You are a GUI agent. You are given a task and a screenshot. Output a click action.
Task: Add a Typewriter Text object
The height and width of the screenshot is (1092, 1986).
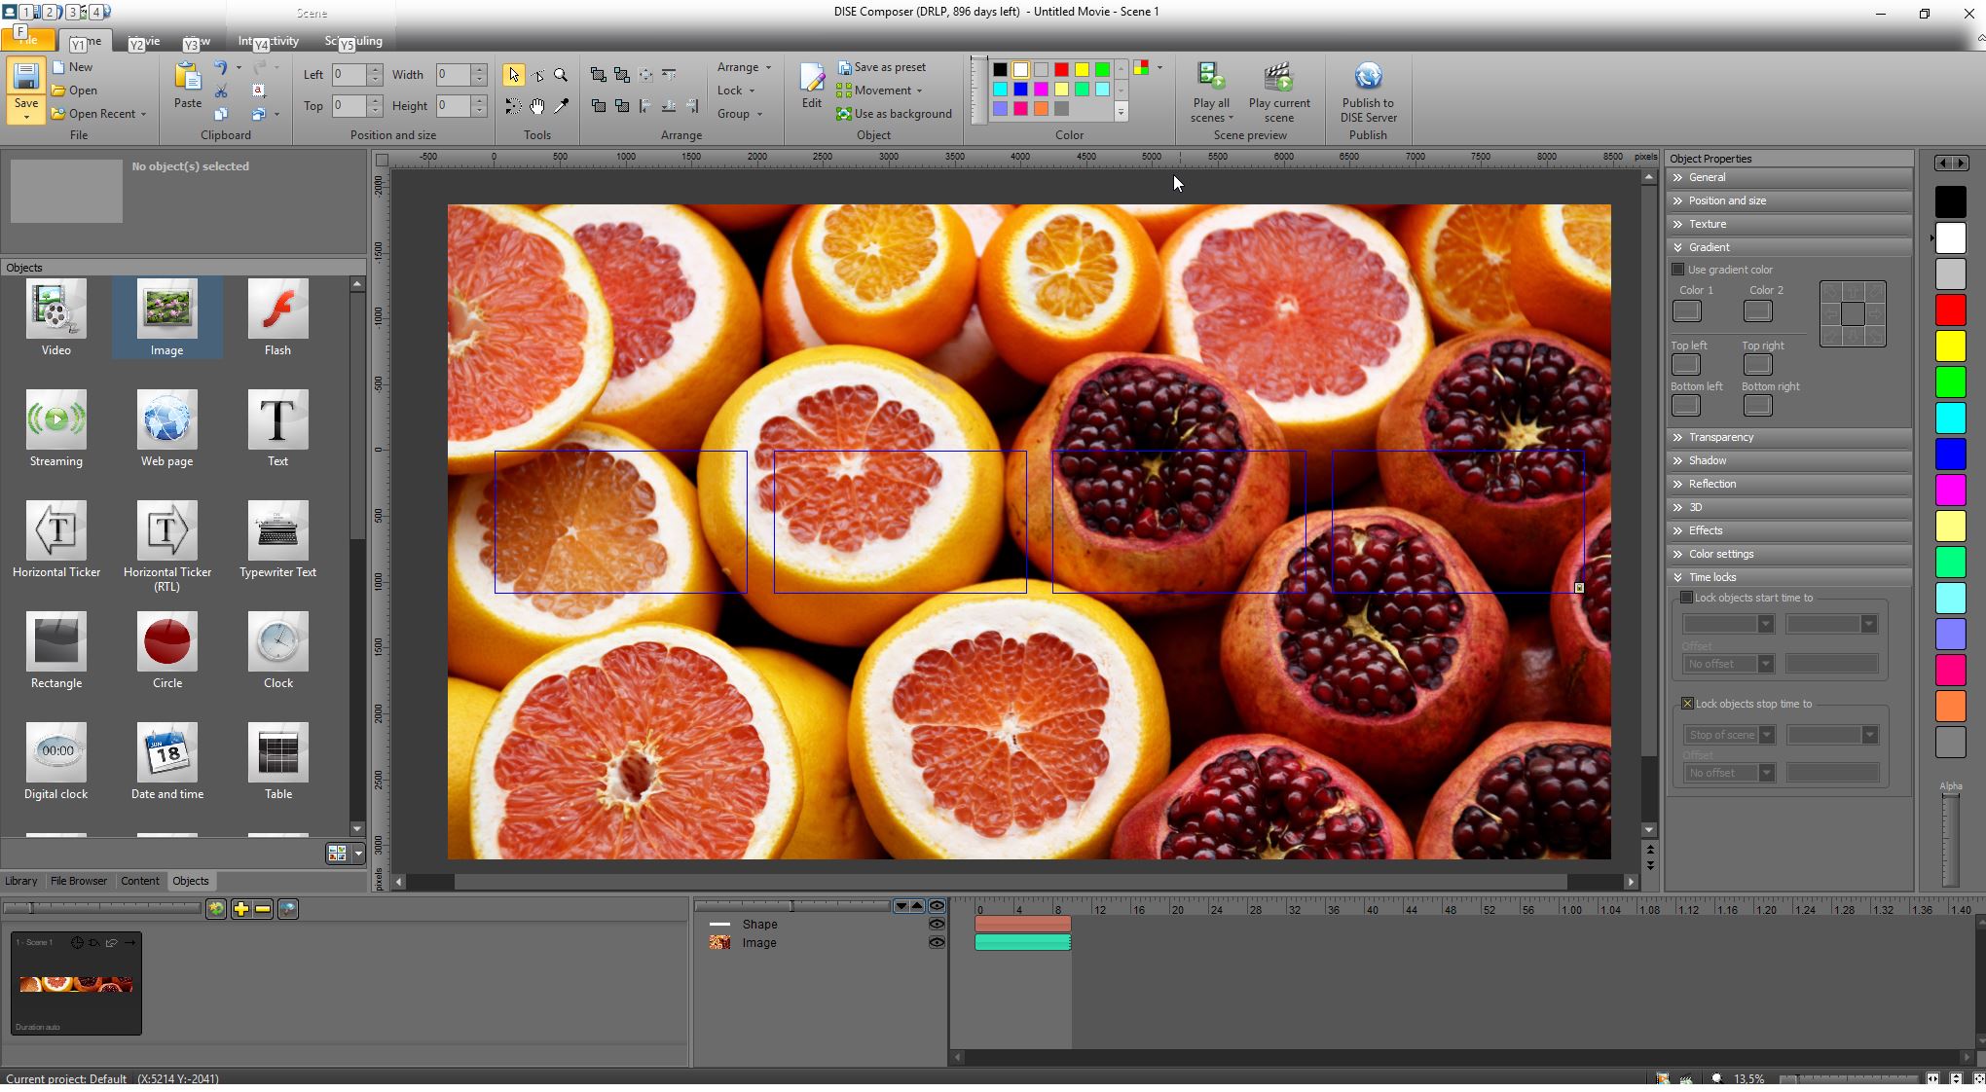point(277,531)
